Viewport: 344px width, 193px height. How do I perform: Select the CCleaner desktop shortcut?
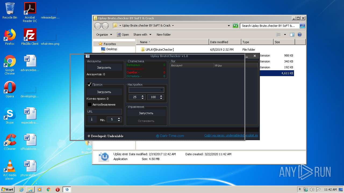[10, 142]
